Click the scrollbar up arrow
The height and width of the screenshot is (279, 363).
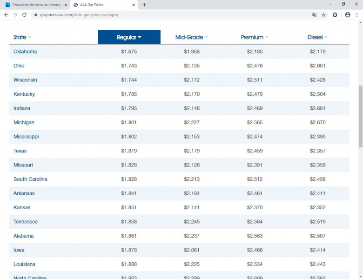361,23
